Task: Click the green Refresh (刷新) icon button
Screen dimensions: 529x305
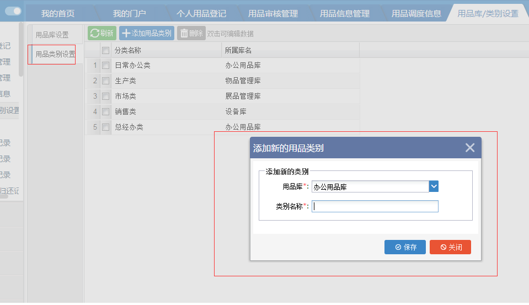Action: tap(101, 34)
